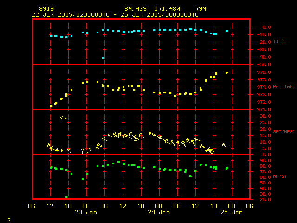Click the -40.0 temperature tick label
This screenshot has width=297, height=223.
[264, 57]
